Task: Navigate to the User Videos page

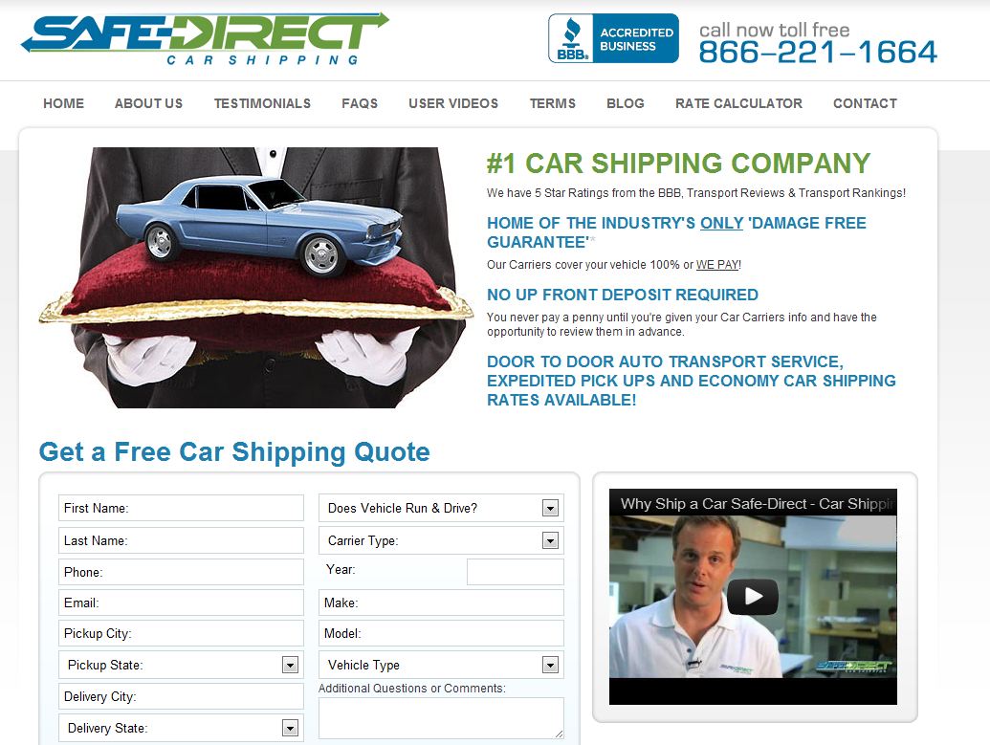Action: 453,103
